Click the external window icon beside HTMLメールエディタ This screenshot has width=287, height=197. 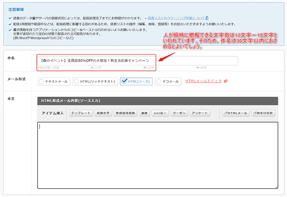(226, 81)
